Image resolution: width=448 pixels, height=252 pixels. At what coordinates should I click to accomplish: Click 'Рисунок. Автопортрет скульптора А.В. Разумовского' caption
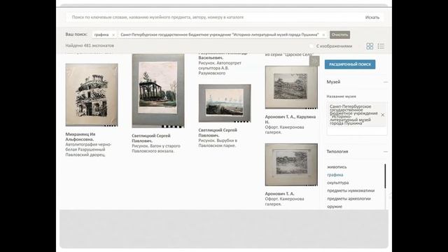[x=220, y=68]
